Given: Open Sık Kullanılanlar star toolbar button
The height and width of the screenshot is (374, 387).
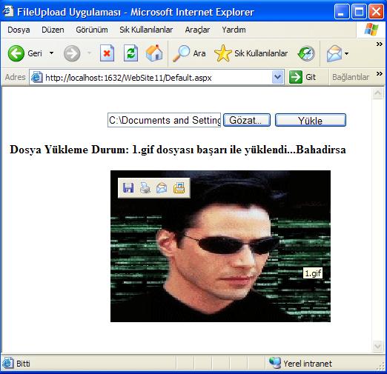Looking at the screenshot, I should click(251, 53).
